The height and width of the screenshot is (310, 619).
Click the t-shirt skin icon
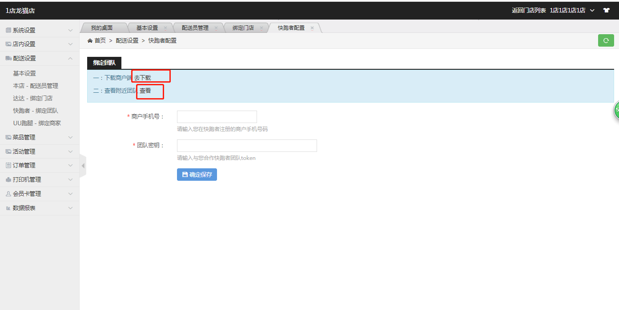[606, 10]
